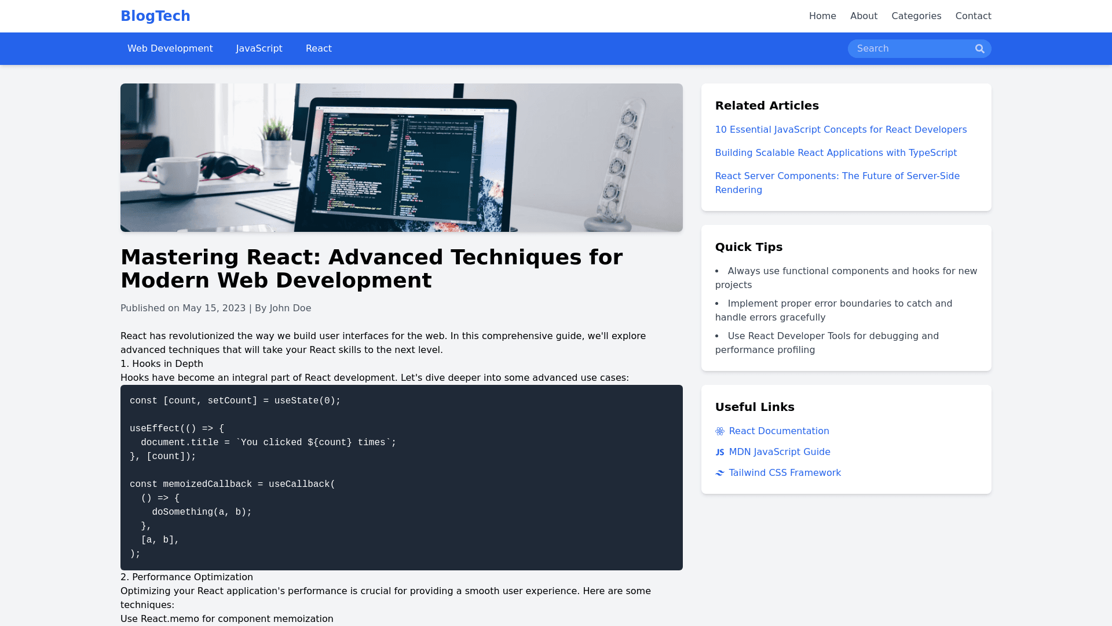Open the About page from top navigation
The height and width of the screenshot is (626, 1112).
point(864,16)
